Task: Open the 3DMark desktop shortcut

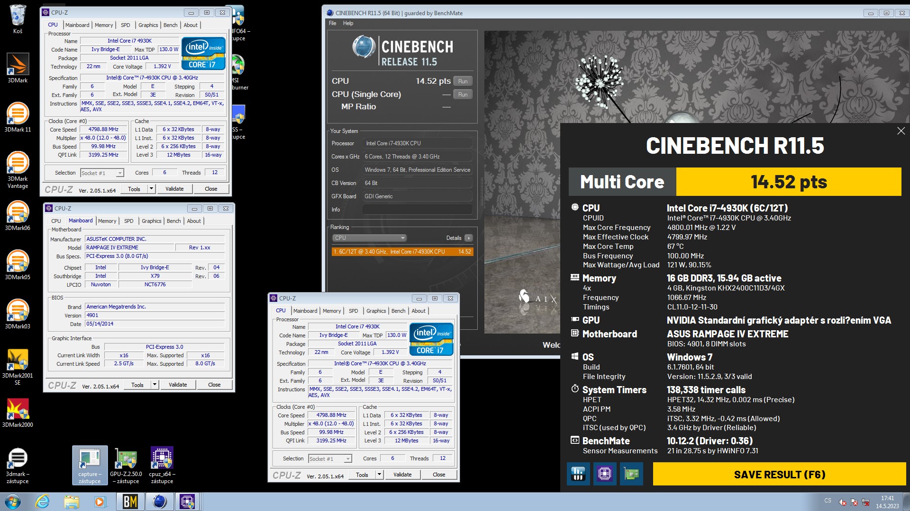Action: 18,68
